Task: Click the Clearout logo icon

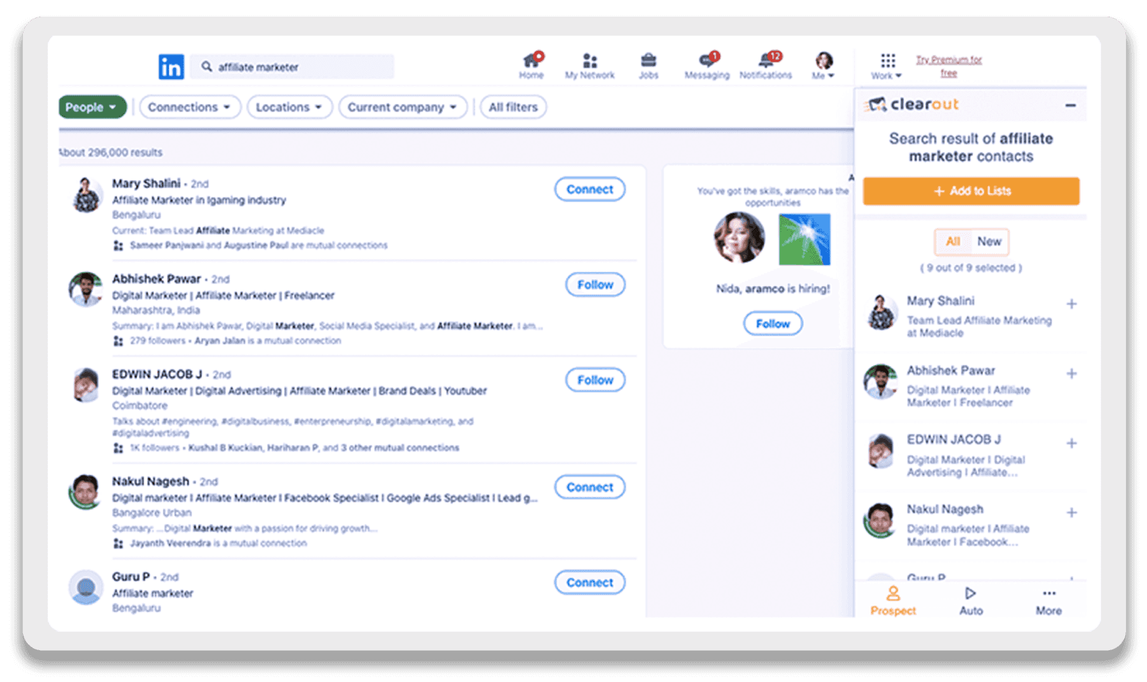Action: [x=877, y=104]
